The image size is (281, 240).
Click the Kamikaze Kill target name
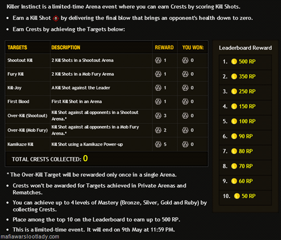20,144
